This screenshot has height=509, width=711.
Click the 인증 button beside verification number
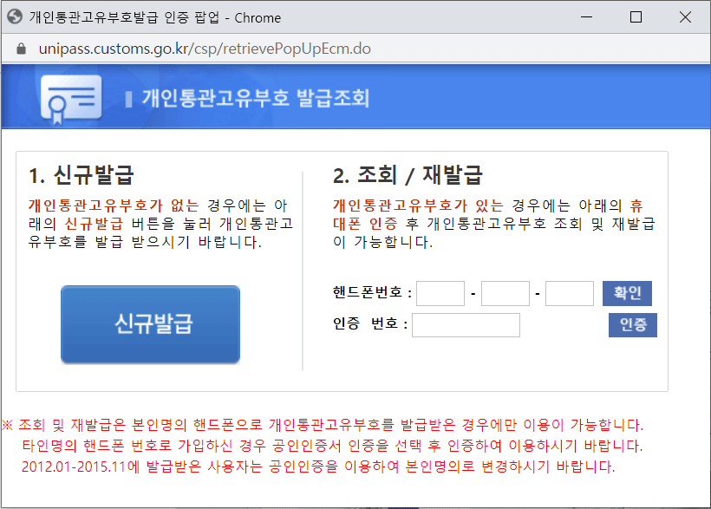633,325
